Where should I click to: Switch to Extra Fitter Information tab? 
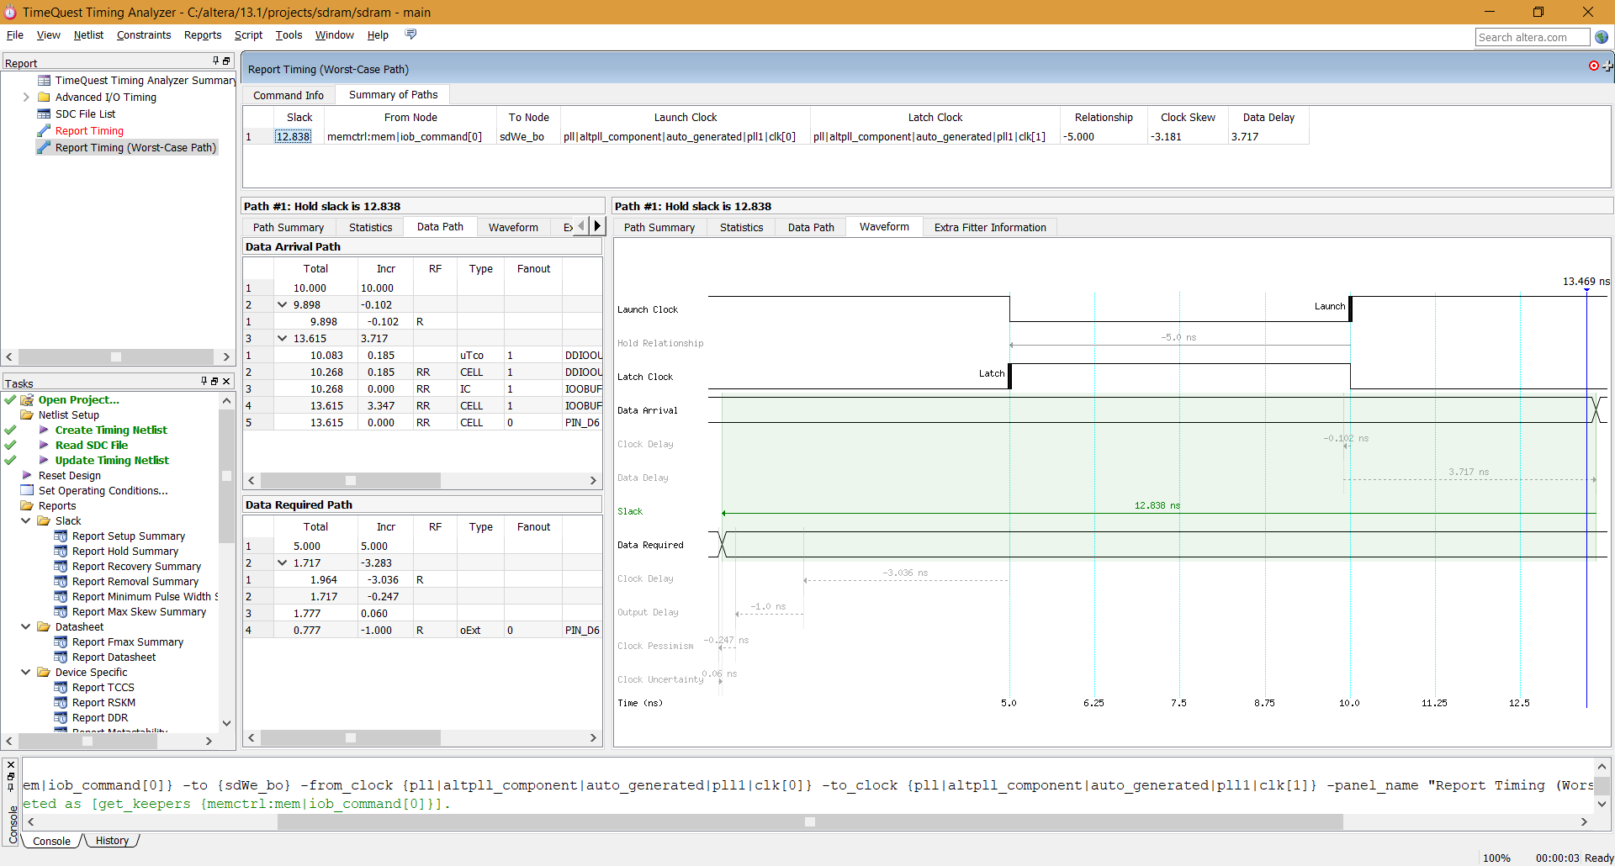click(990, 227)
